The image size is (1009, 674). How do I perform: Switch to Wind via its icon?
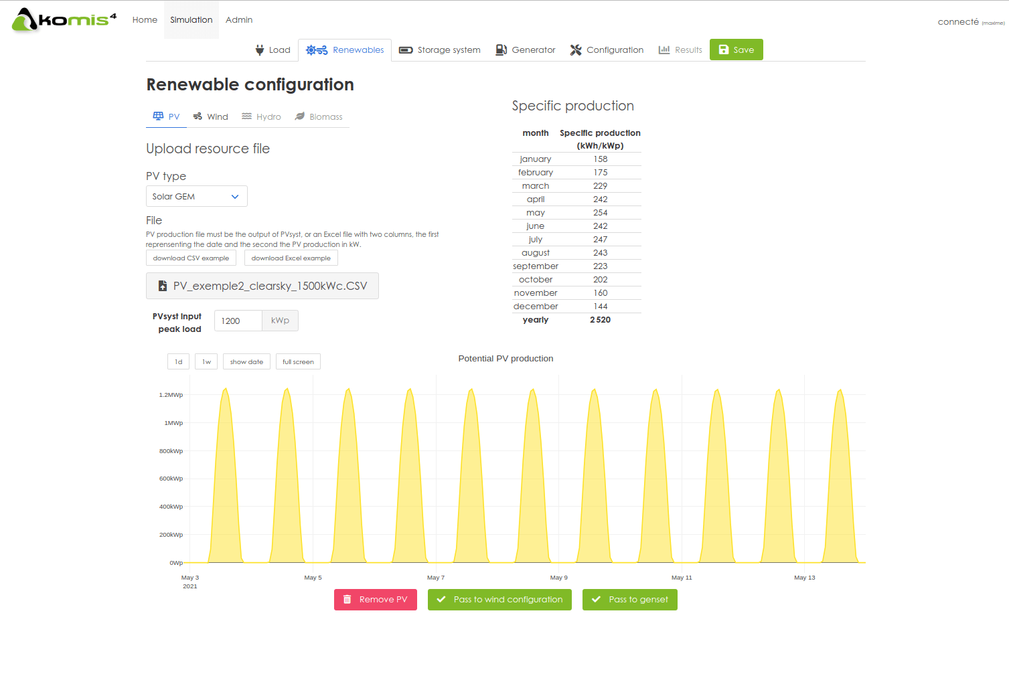click(198, 116)
